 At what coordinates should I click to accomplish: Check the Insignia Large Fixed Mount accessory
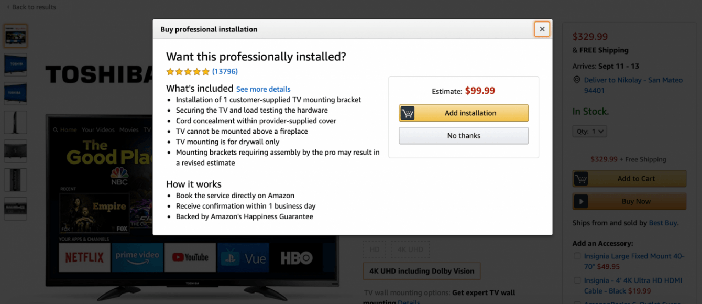pyautogui.click(x=577, y=256)
